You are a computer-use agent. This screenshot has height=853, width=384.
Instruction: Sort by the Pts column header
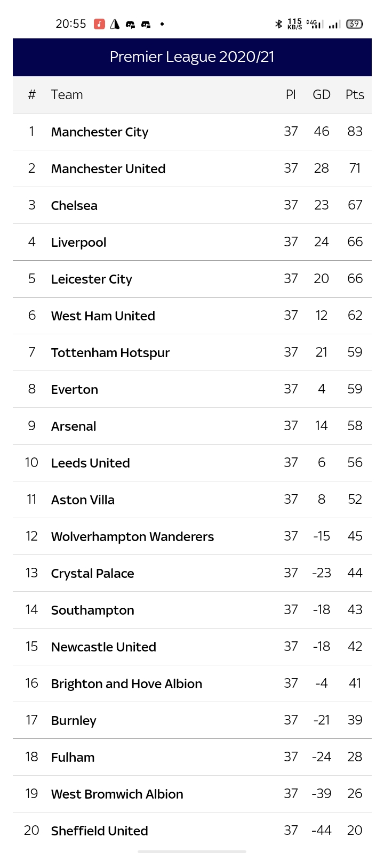(355, 95)
